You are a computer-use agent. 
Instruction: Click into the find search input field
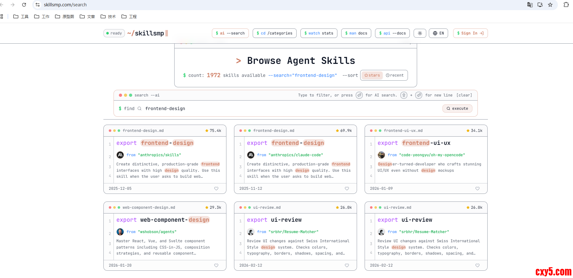(x=285, y=108)
